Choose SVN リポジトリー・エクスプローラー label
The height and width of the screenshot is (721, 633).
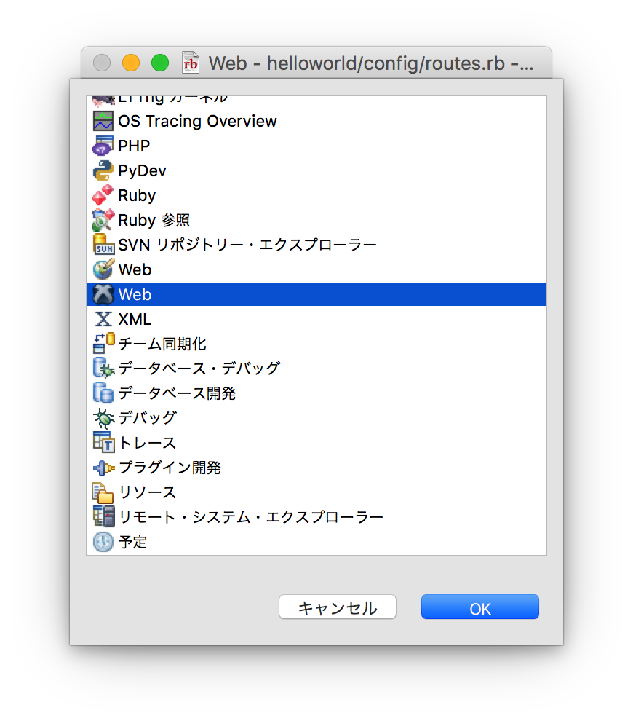[x=247, y=245]
